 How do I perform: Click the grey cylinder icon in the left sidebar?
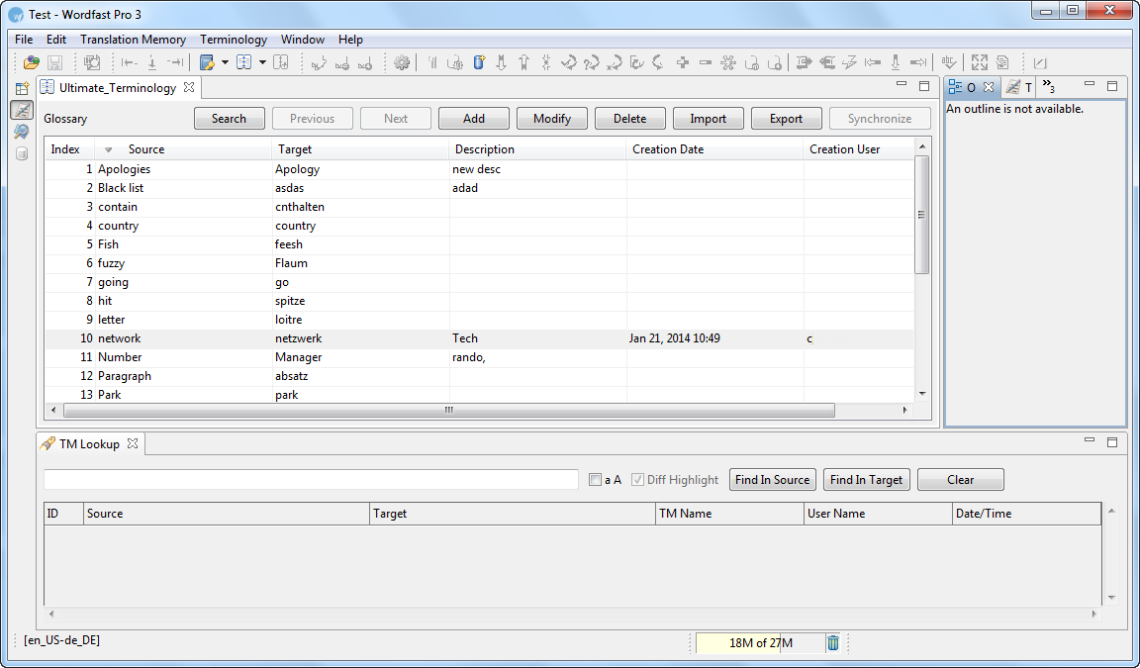pos(22,153)
